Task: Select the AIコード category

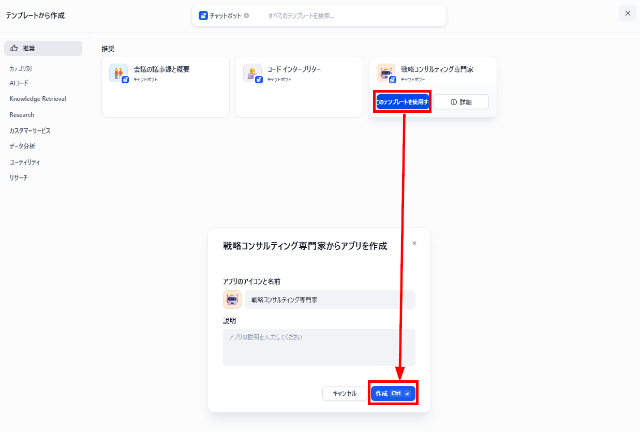Action: pos(19,83)
